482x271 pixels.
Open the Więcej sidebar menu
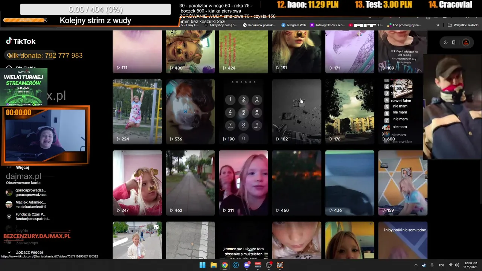tap(18, 167)
